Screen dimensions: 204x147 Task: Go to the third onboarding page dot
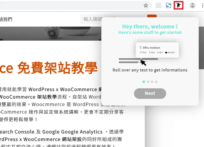152,82
